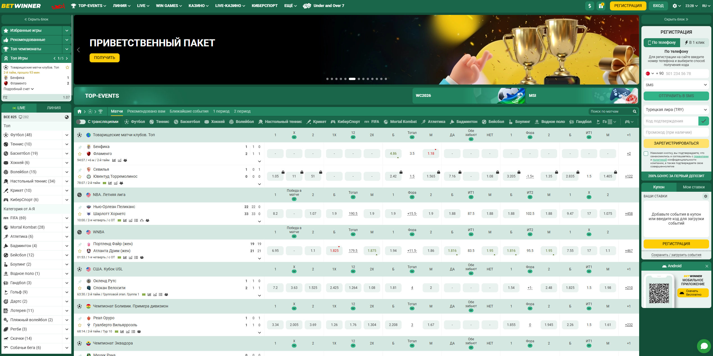Image resolution: width=713 pixels, height=356 pixels.
Task: Open the list menu icon in sports toolbar
Action: [x=612, y=122]
